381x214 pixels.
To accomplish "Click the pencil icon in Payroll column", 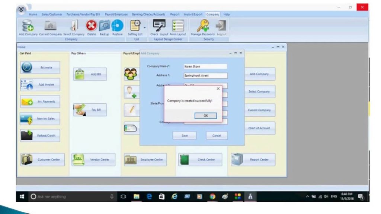I will 131,110.
